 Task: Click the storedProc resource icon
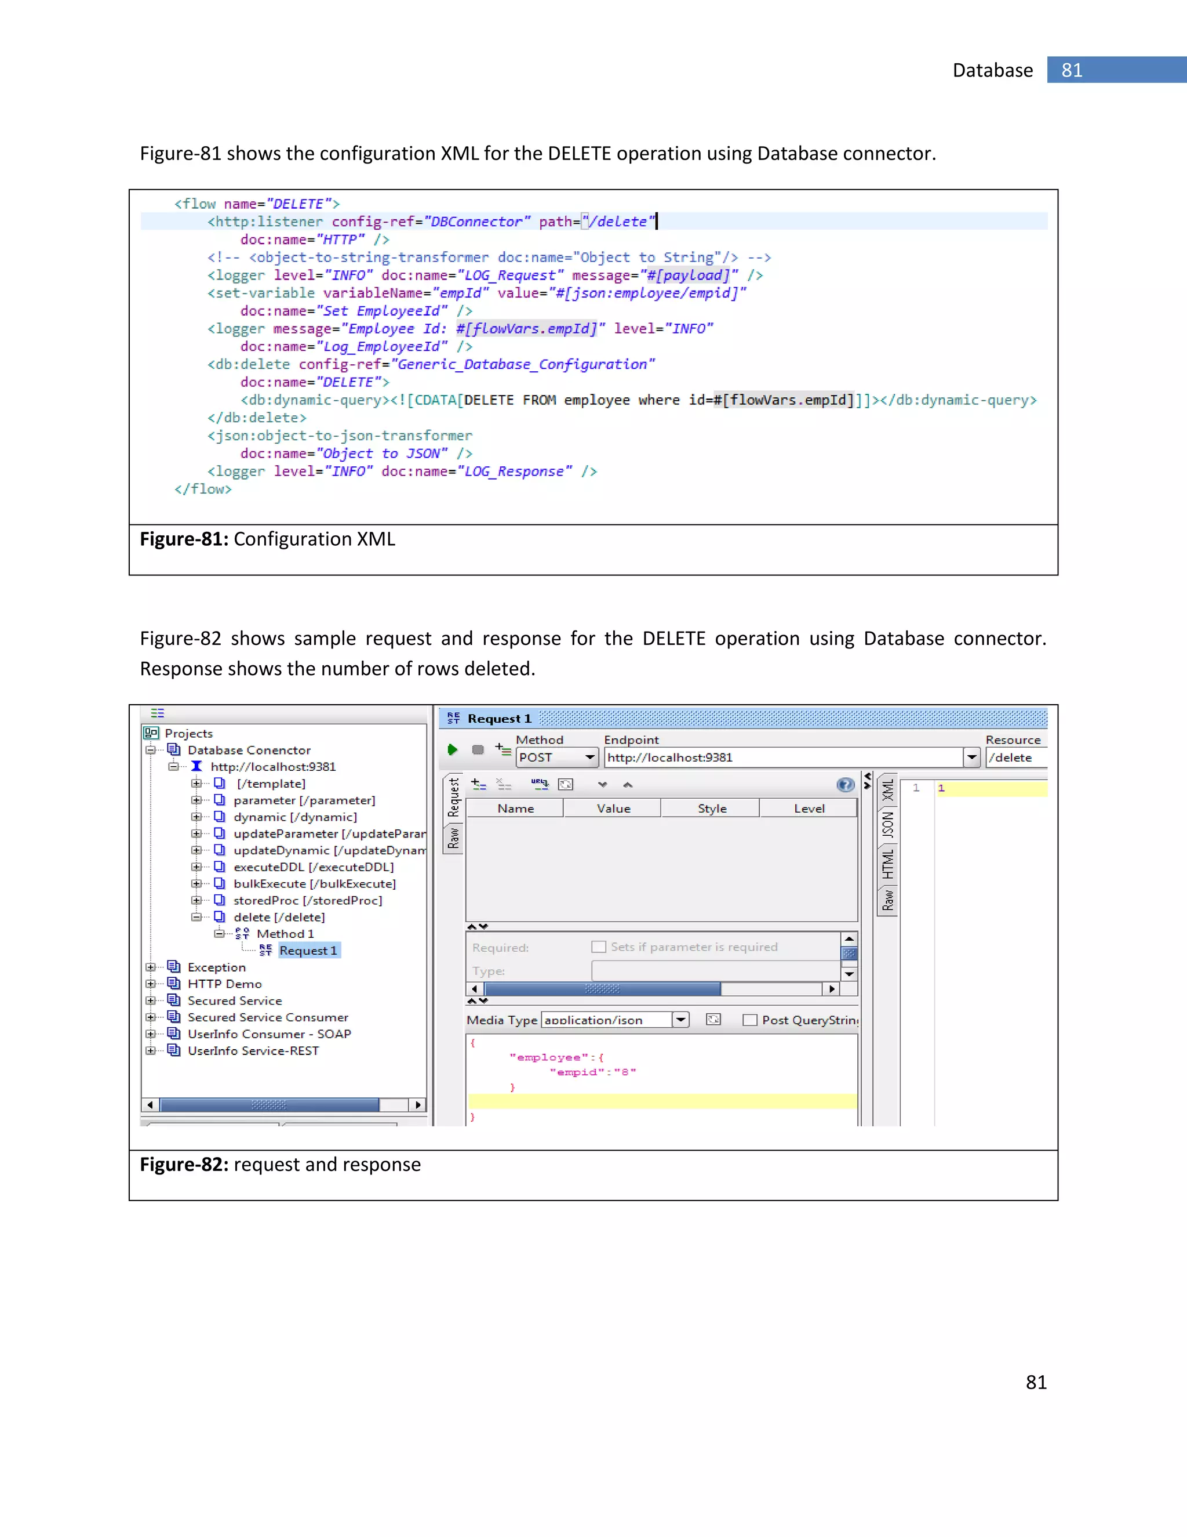coord(220,900)
